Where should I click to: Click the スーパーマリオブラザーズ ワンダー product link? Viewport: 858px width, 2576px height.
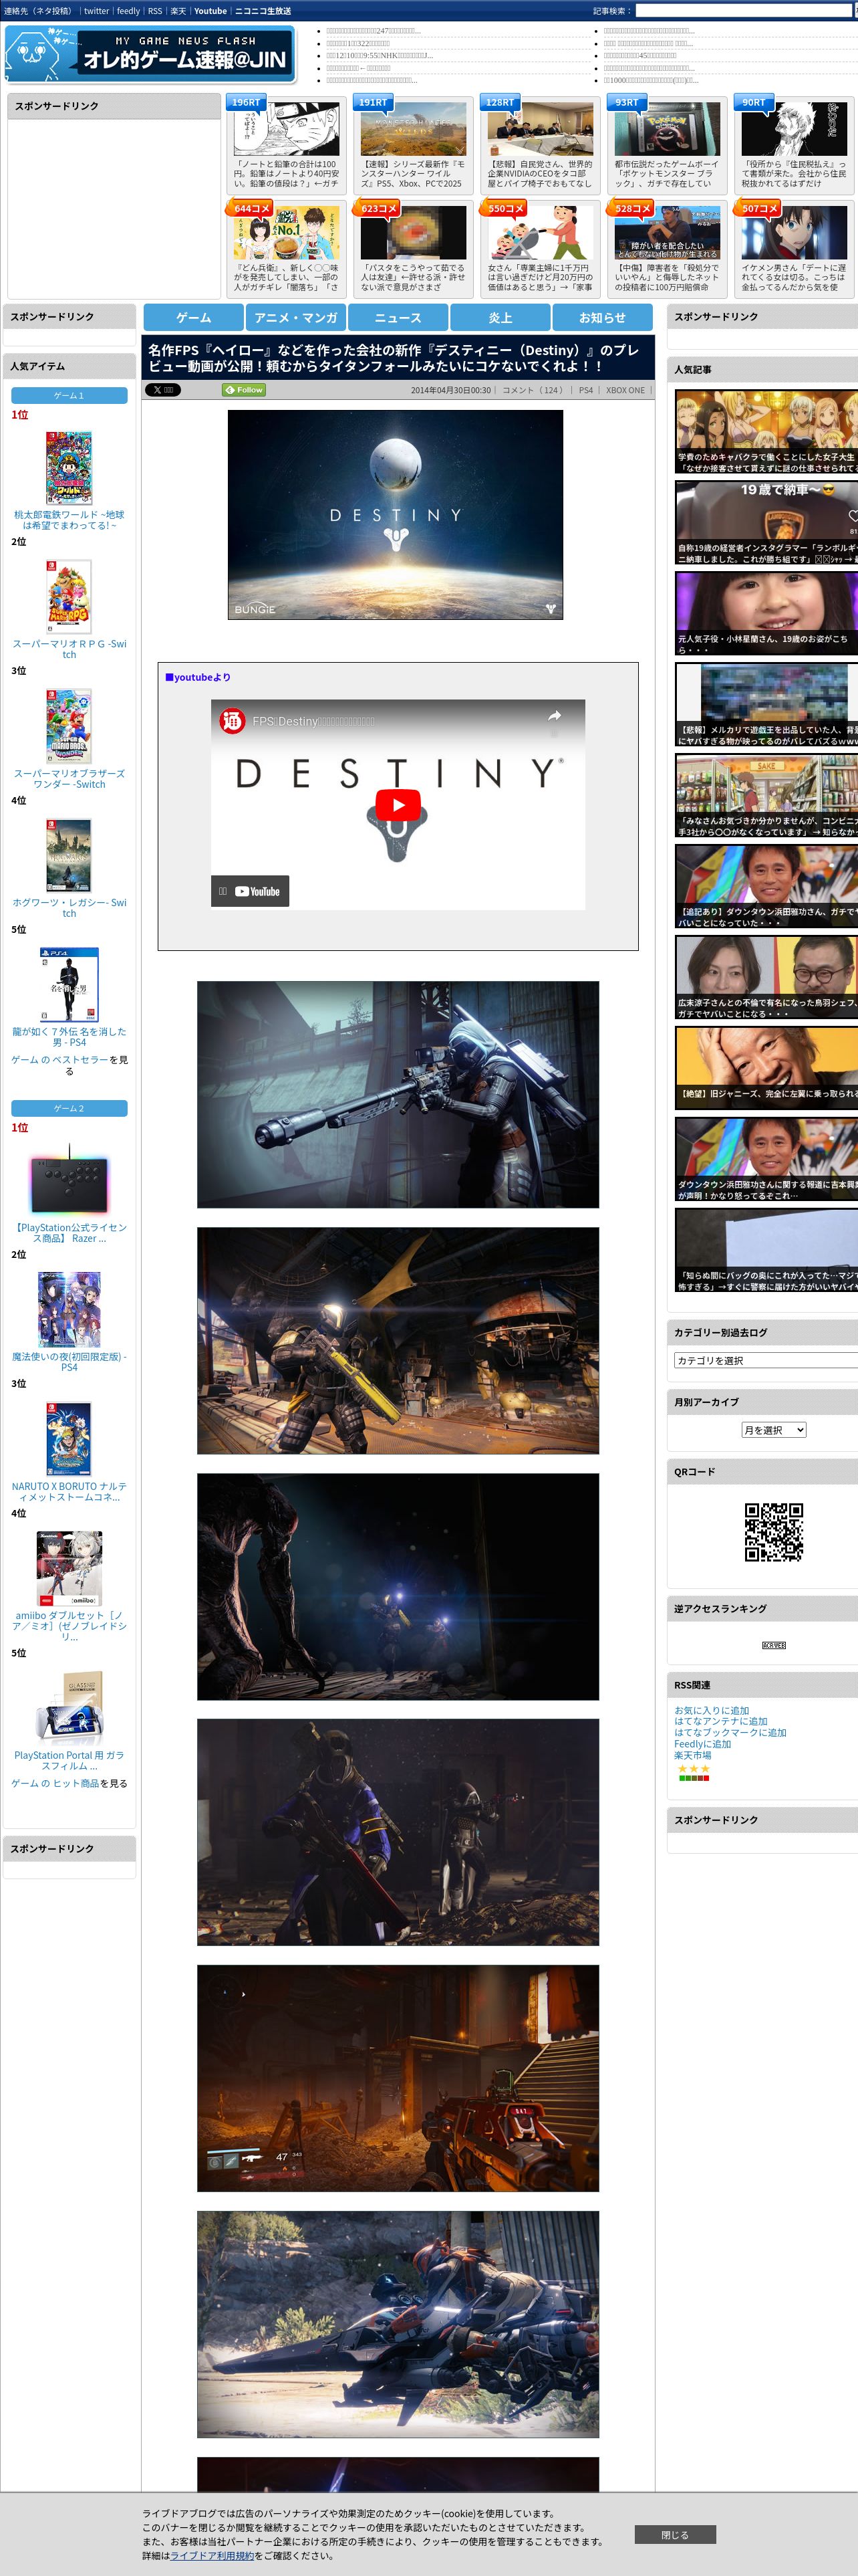(x=69, y=778)
